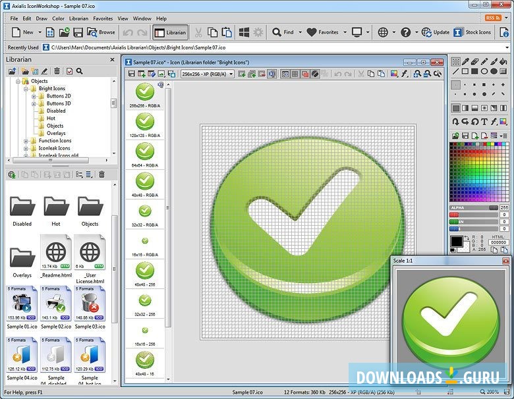The height and width of the screenshot is (399, 514).
Task: Open the Favorites dropdown arrow
Action: [x=345, y=32]
